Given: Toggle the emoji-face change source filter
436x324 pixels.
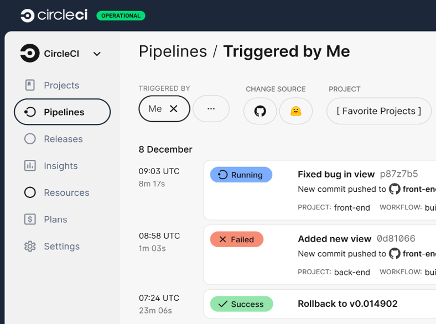Looking at the screenshot, I should tap(296, 111).
